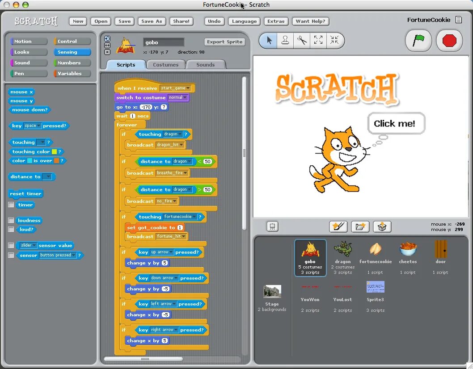Select the shrink sprite tool
473x369 pixels.
[x=334, y=40]
